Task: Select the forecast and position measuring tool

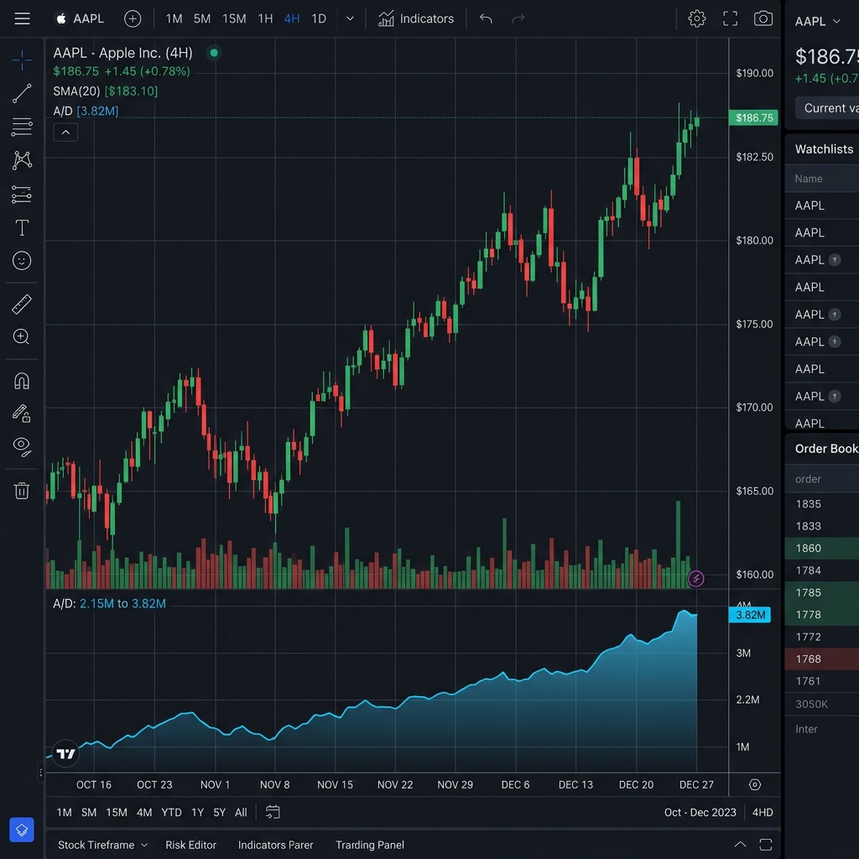Action: pyautogui.click(x=22, y=195)
